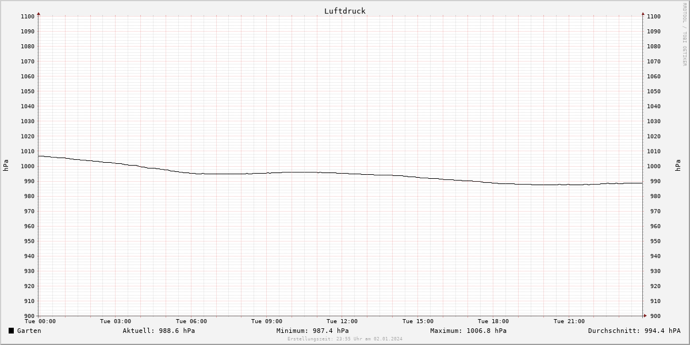Click the 1100 label on the left axis
Viewport: 690px width, 345px height.
click(28, 17)
